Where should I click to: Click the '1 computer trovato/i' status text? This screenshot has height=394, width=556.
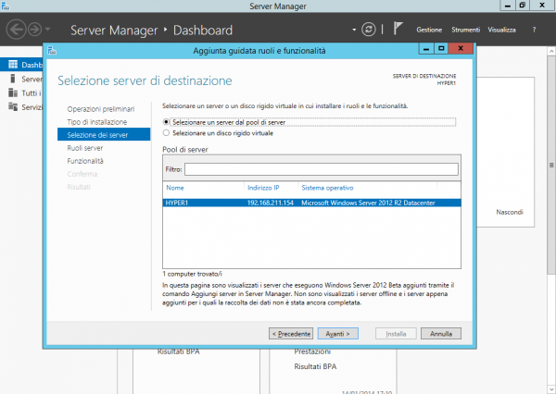point(192,274)
